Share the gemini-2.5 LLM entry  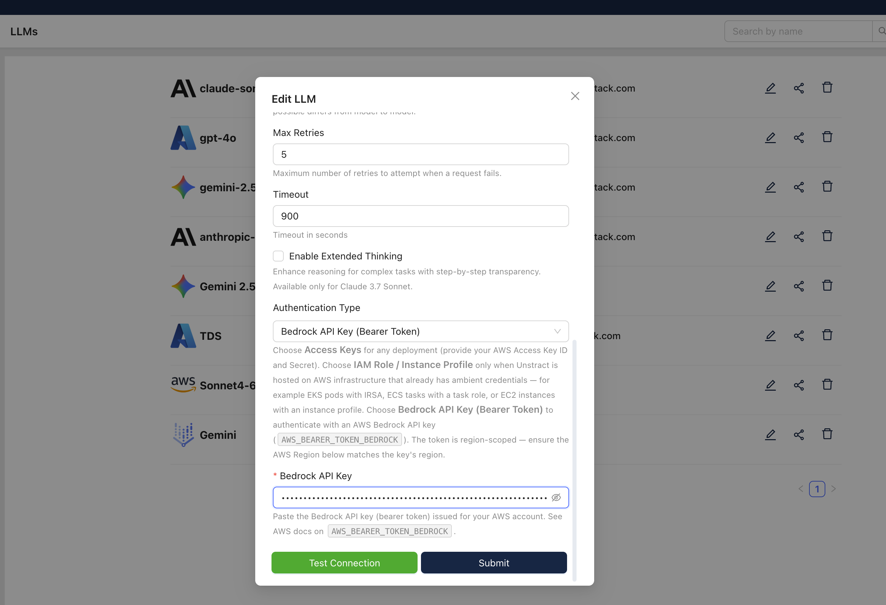tap(799, 187)
